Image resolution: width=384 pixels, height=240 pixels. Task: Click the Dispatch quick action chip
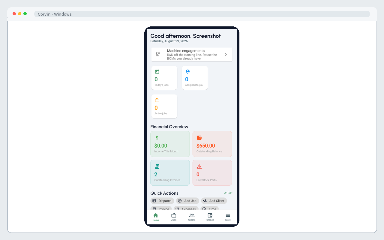coord(162,201)
